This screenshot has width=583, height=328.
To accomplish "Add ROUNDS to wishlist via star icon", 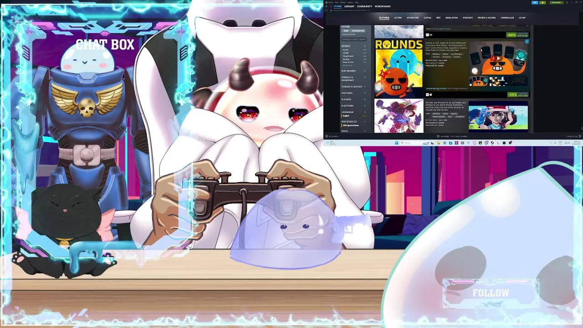I will [x=527, y=41].
